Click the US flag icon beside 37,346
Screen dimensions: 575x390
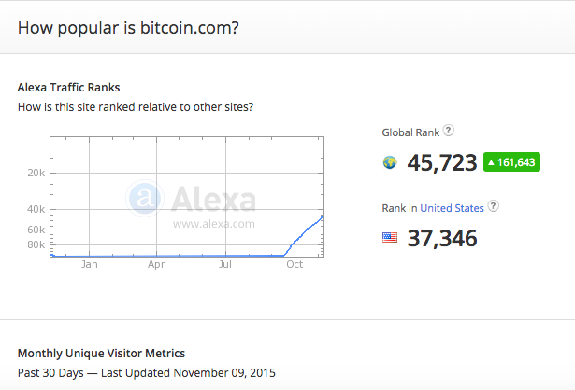(390, 237)
